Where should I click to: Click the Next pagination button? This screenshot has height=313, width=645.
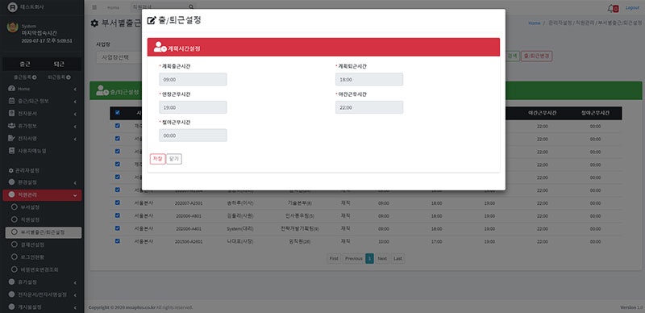tap(382, 259)
